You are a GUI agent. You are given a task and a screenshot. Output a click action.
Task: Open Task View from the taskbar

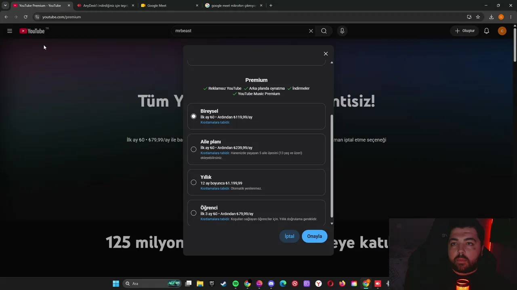[188, 284]
